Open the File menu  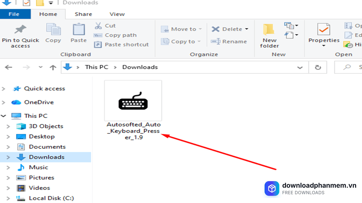(x=14, y=14)
